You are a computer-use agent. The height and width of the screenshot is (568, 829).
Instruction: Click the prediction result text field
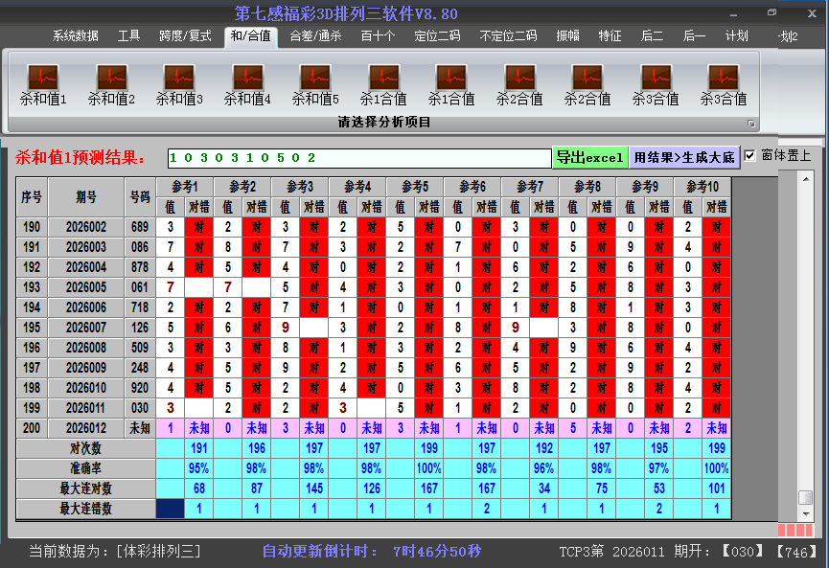click(x=358, y=158)
